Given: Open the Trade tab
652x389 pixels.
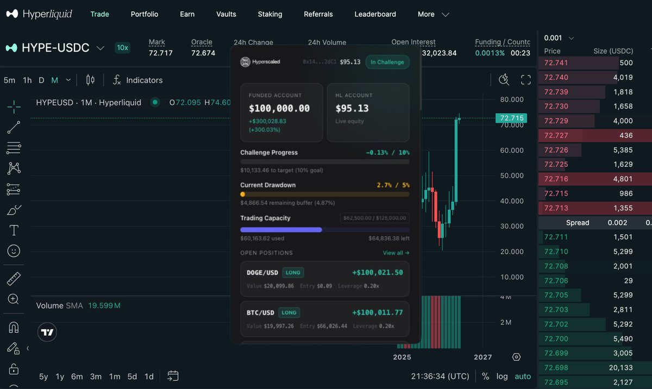Looking at the screenshot, I should pos(99,14).
